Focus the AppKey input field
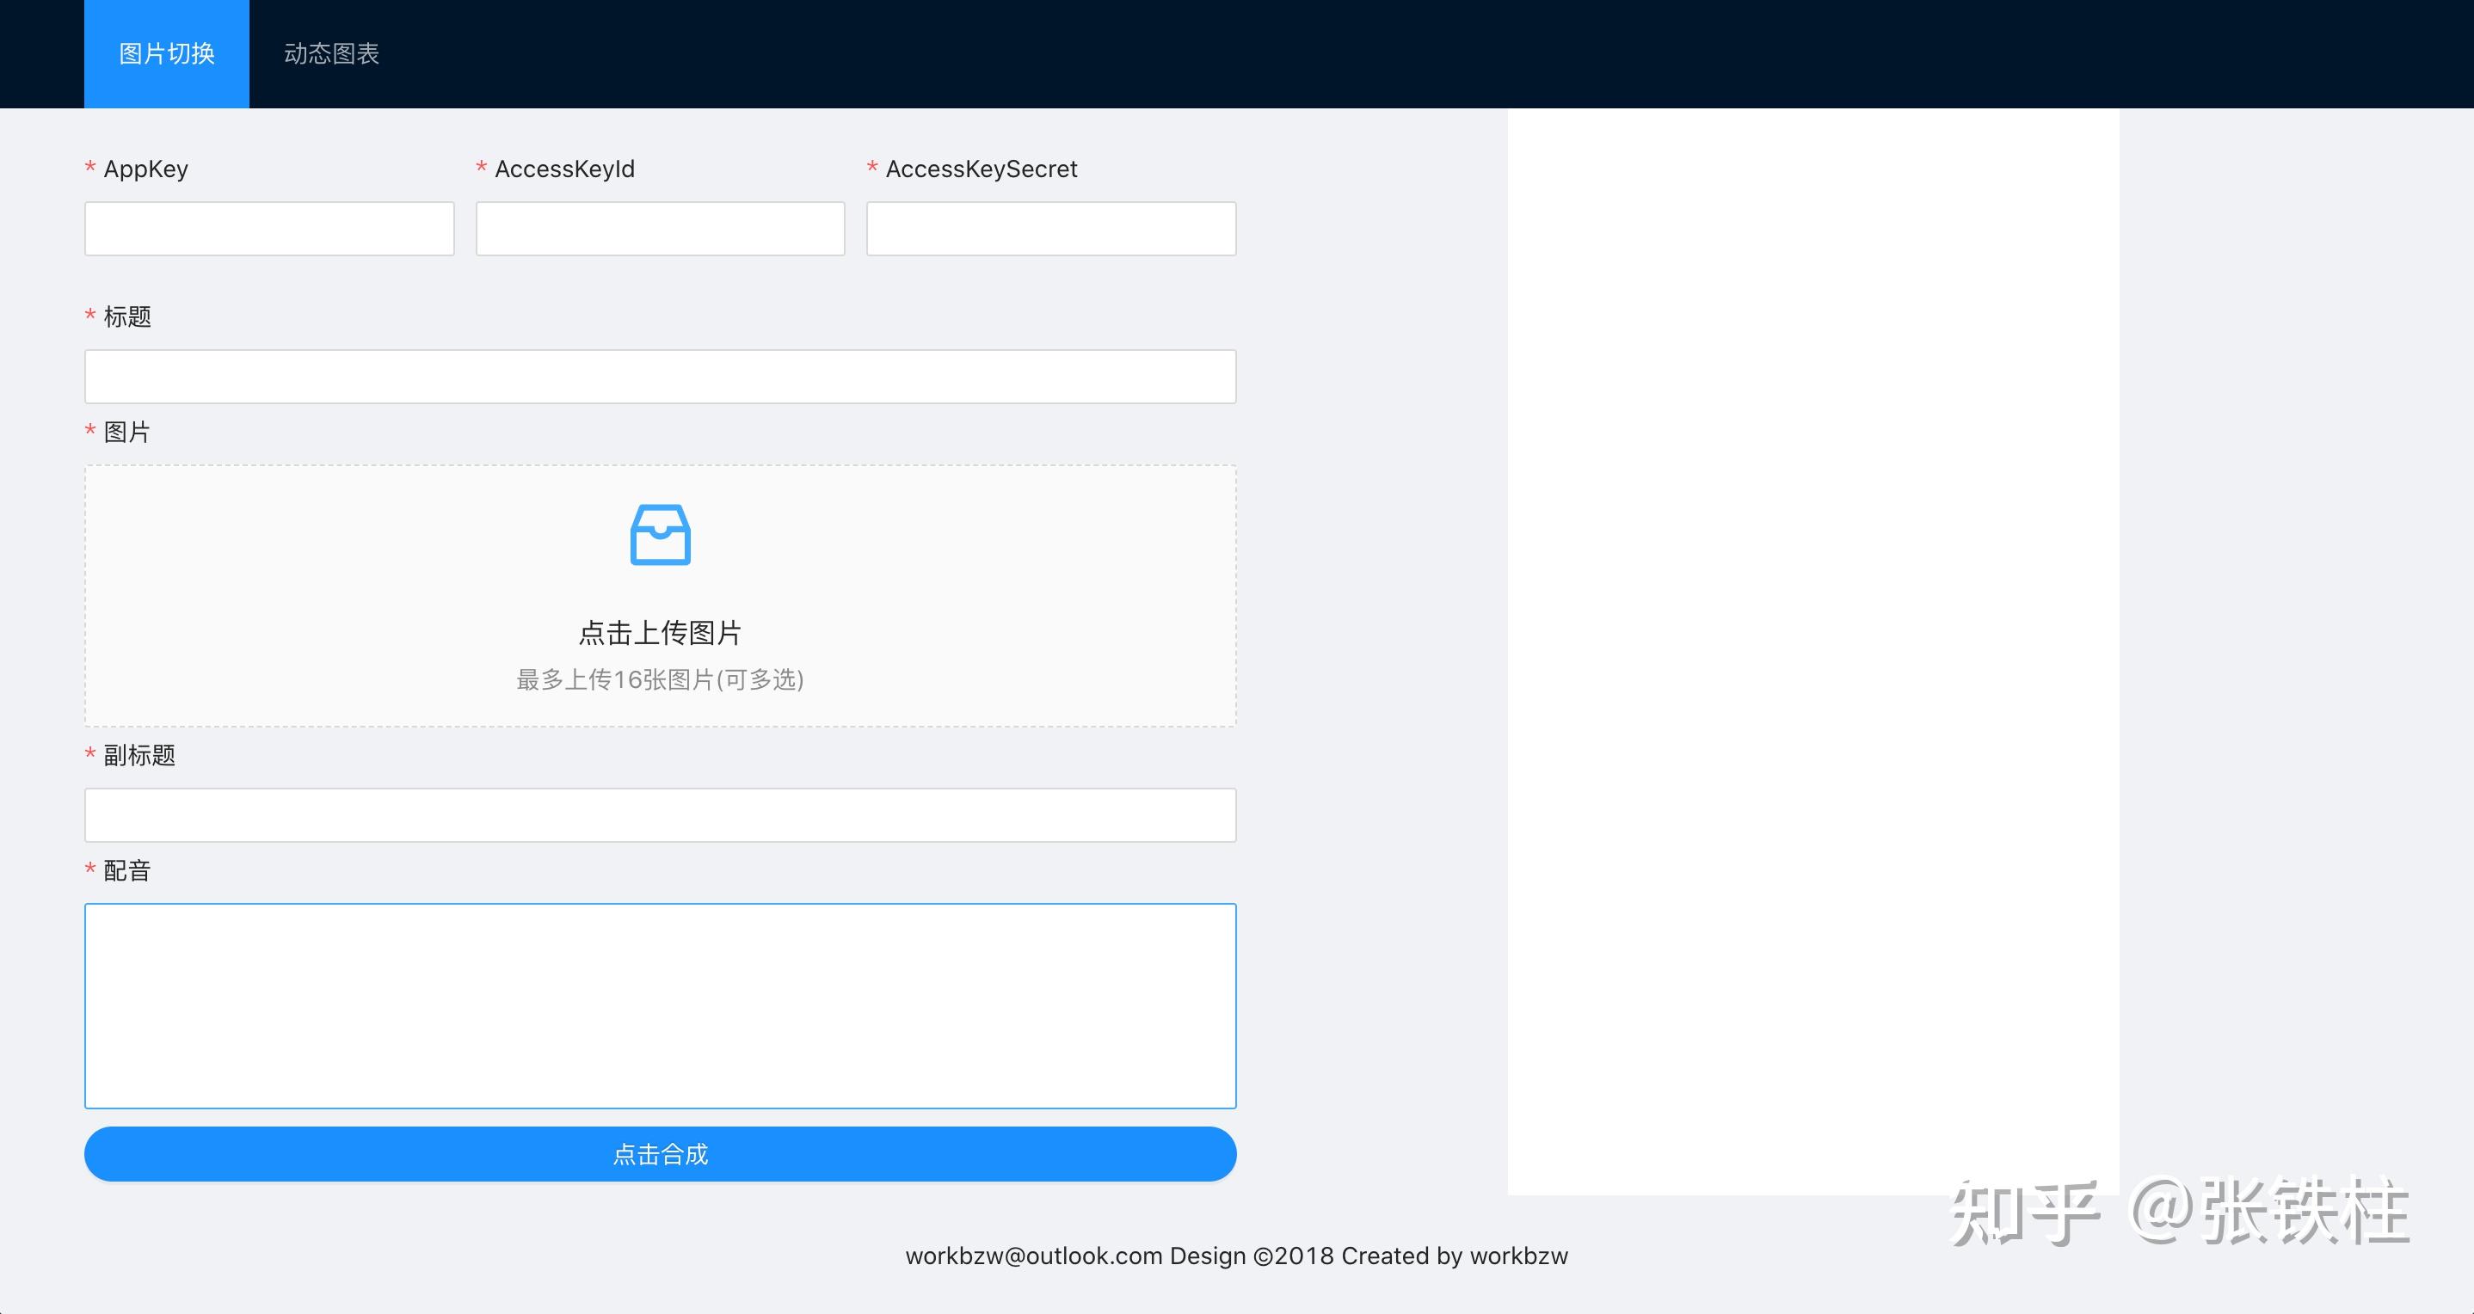This screenshot has width=2474, height=1314. [x=269, y=229]
